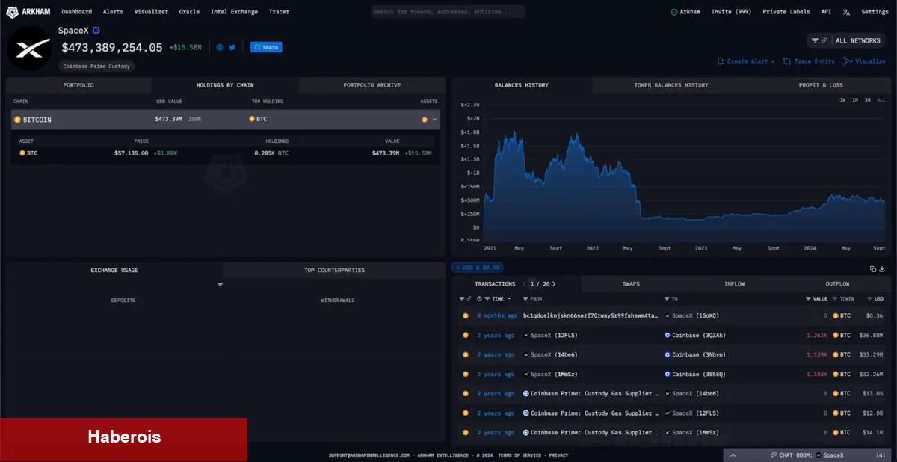The width and height of the screenshot is (897, 462).
Task: Click the SpaceX profile logo
Action: tap(28, 48)
